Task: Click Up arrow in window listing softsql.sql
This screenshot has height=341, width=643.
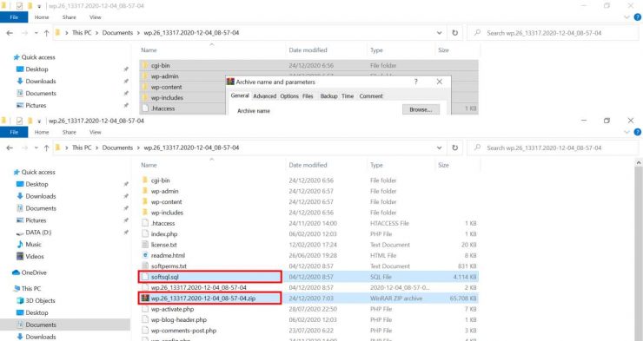Action: click(x=46, y=148)
